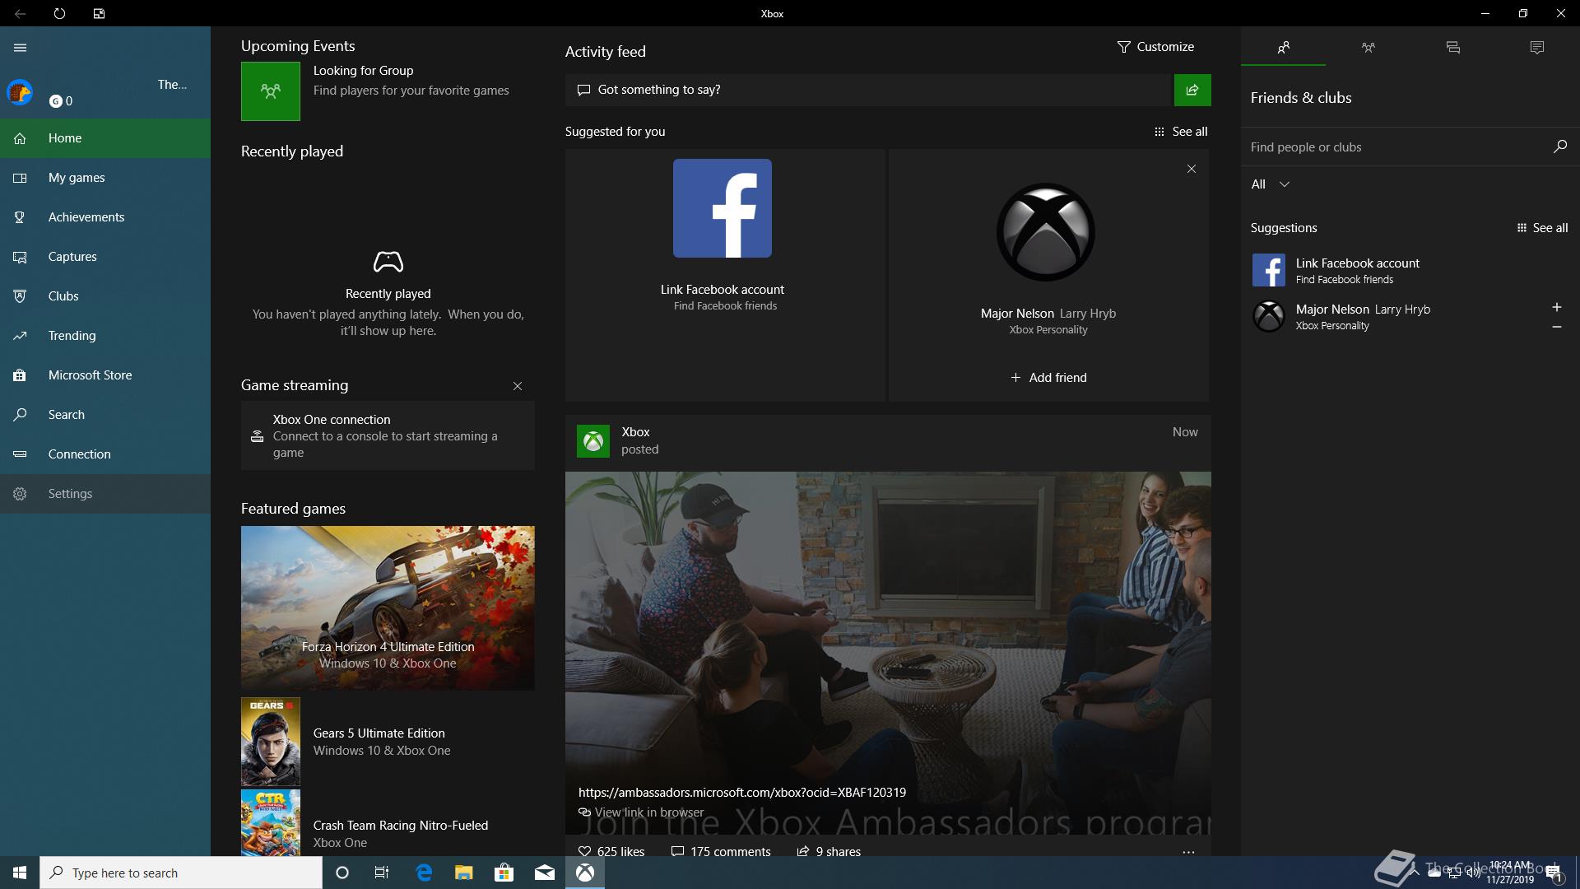Open File Explorer from taskbar
Image resolution: width=1580 pixels, height=889 pixels.
[464, 873]
